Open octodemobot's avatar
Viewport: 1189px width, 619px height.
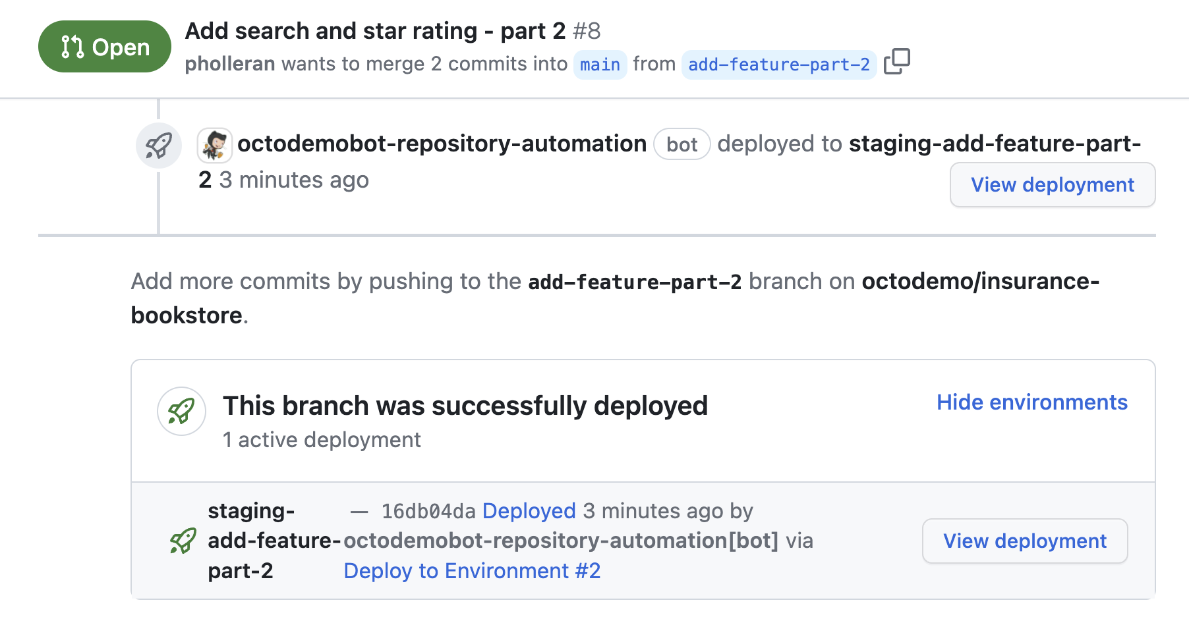(x=216, y=144)
